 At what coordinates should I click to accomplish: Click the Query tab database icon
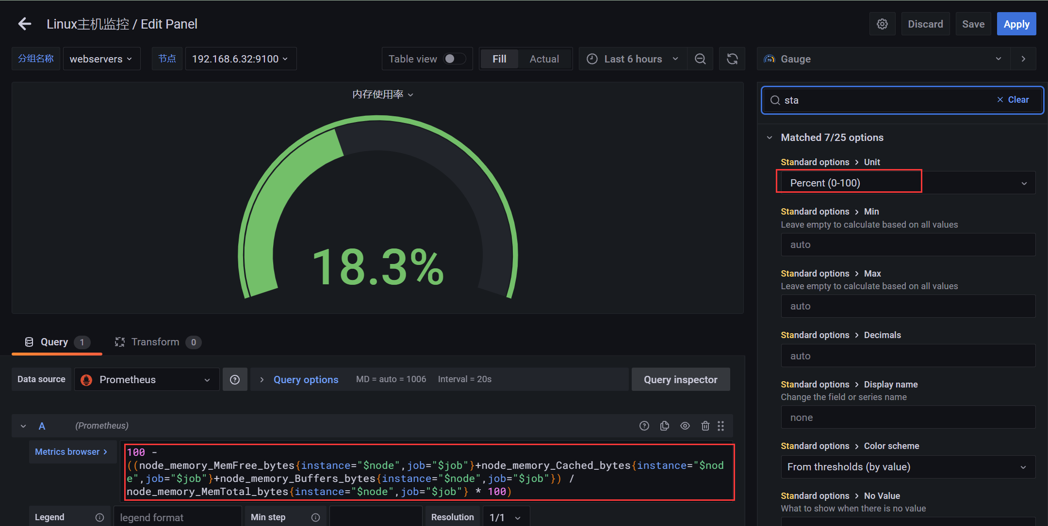(29, 342)
